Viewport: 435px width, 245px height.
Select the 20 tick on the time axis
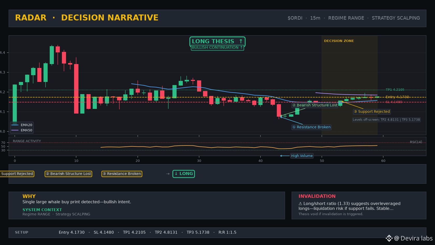click(137, 161)
